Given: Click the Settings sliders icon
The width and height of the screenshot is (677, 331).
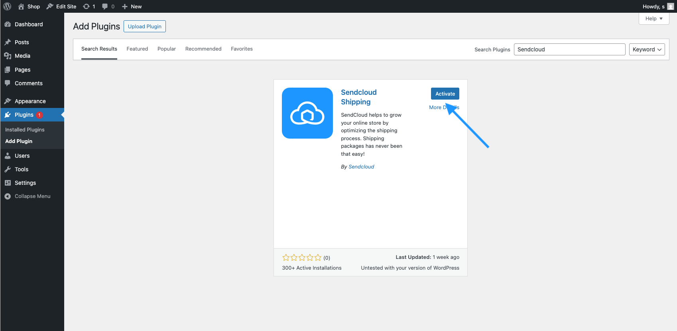Looking at the screenshot, I should (8, 183).
